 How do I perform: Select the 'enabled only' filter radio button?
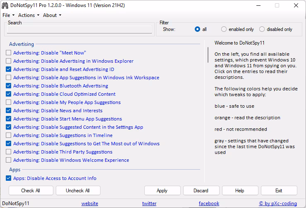pos(224,29)
